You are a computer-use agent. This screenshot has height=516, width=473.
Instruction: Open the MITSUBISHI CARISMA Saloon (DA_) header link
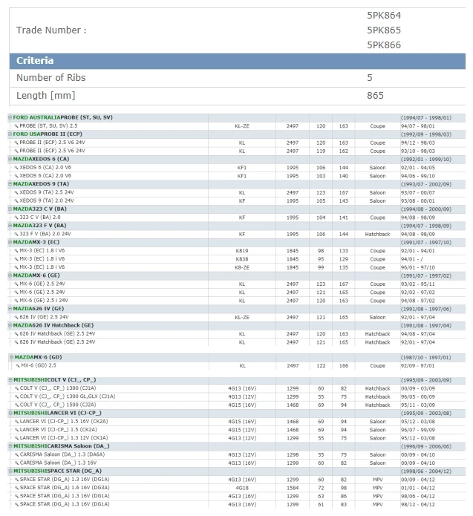[62, 446]
